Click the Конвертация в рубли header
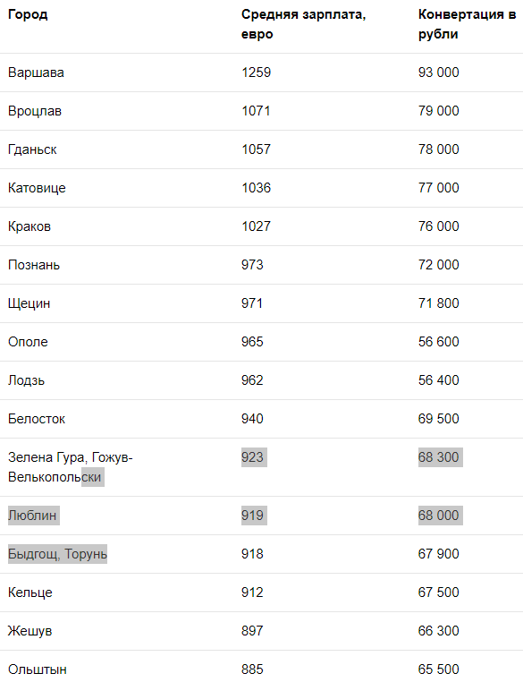523x682 pixels. point(467,24)
